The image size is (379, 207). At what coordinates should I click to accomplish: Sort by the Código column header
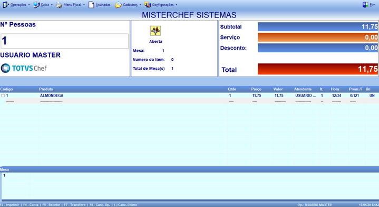tap(6, 89)
